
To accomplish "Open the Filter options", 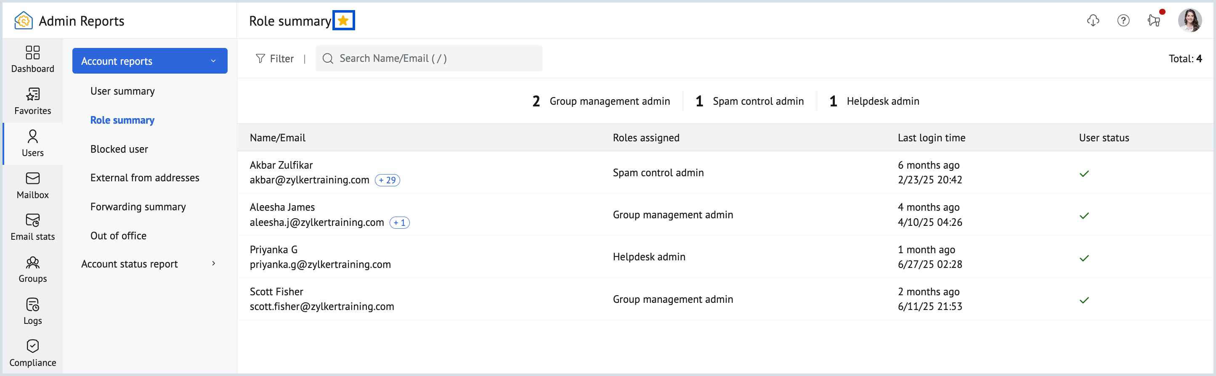I will pos(275,58).
